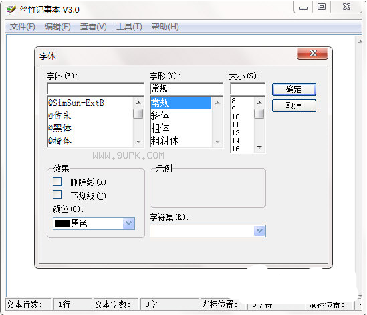Click size list scrollbar thumb

click(x=259, y=114)
